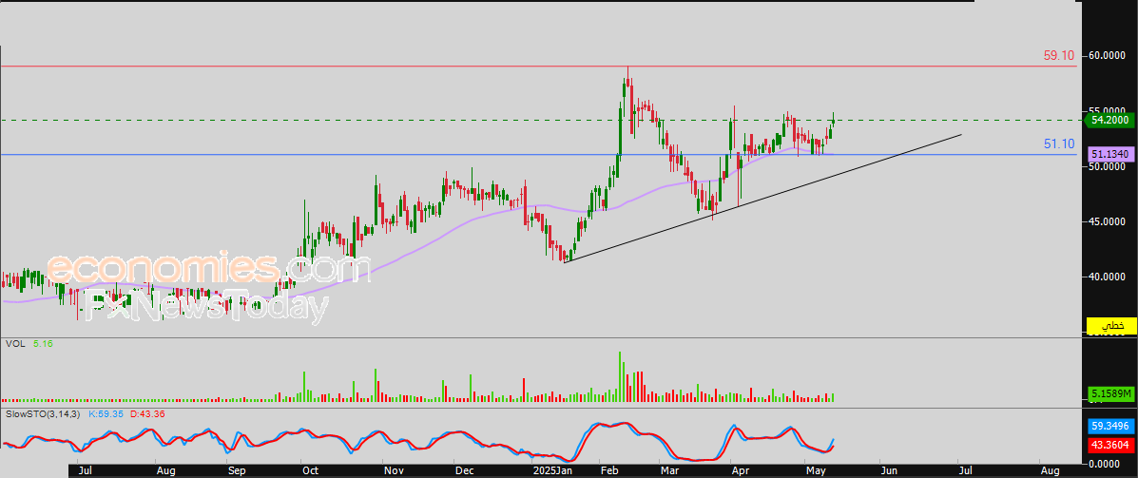Select the purple 51.1340 moving average tag
The height and width of the screenshot is (478, 1138).
click(x=1110, y=155)
